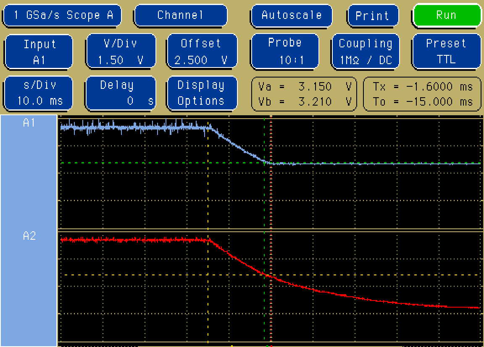
Task: Adjust the V/Div 1.50 V setting
Action: 121,51
